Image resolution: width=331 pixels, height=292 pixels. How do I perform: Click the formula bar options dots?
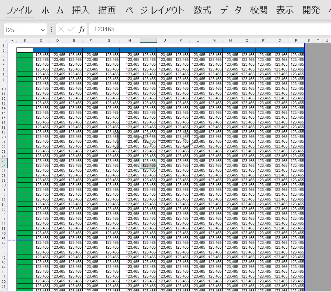coord(51,30)
